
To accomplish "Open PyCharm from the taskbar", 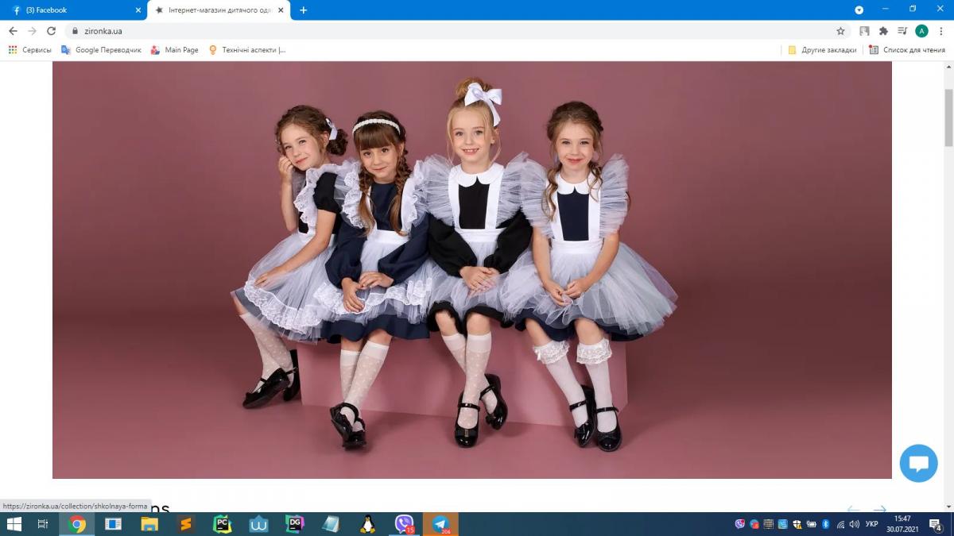I will pyautogui.click(x=222, y=524).
